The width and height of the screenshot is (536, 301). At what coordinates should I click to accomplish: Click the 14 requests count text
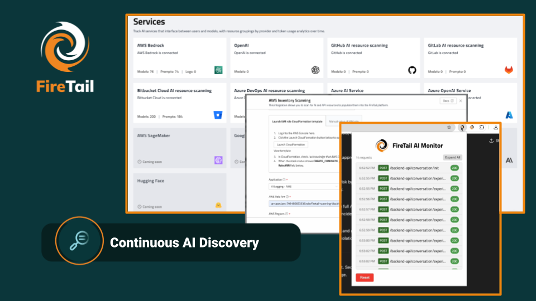363,158
